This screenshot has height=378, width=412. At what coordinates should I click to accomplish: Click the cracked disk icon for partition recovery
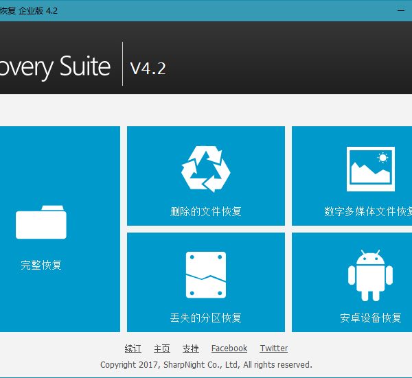206,276
